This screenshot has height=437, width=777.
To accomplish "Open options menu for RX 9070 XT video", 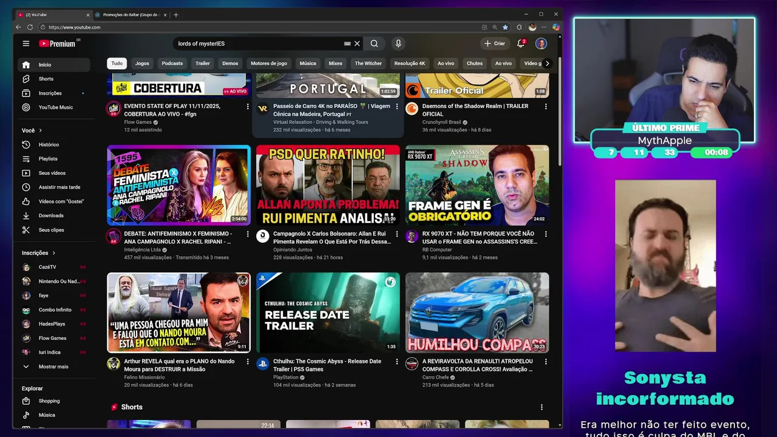I will click(x=546, y=234).
